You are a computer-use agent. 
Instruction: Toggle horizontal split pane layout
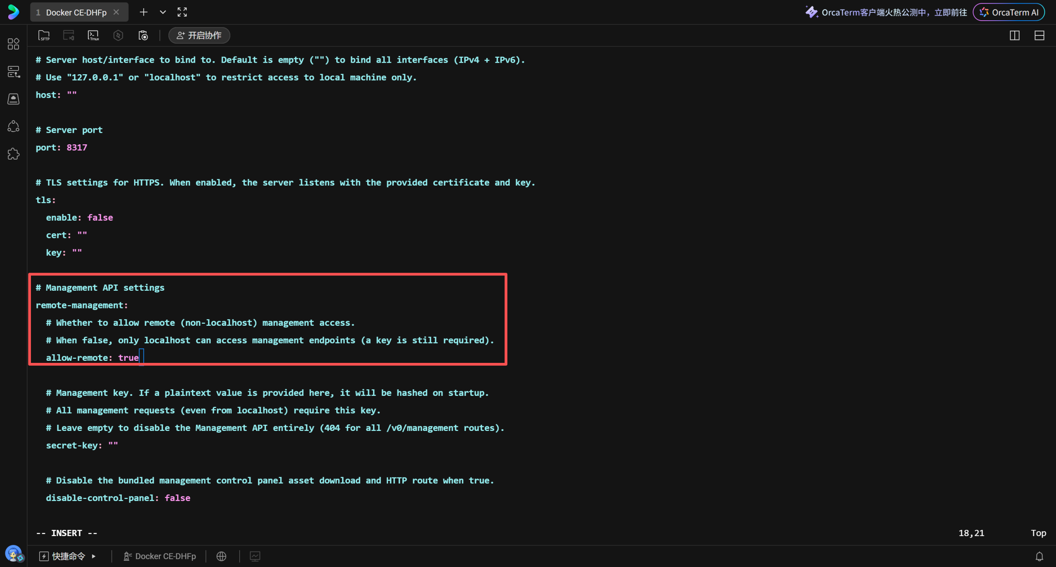pyautogui.click(x=1039, y=35)
